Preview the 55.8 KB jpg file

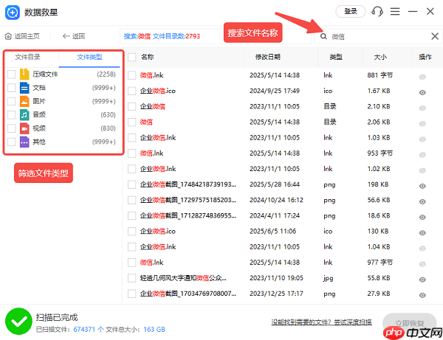pos(422,280)
